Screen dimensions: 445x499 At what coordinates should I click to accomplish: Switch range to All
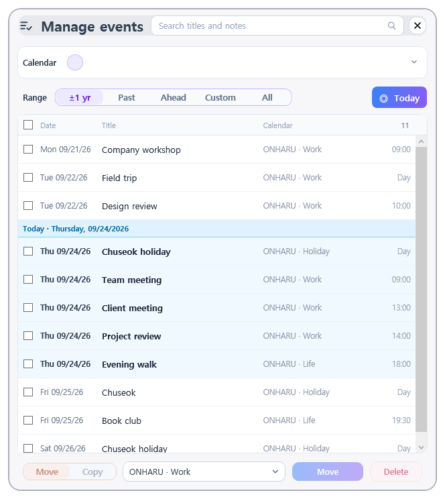[267, 97]
